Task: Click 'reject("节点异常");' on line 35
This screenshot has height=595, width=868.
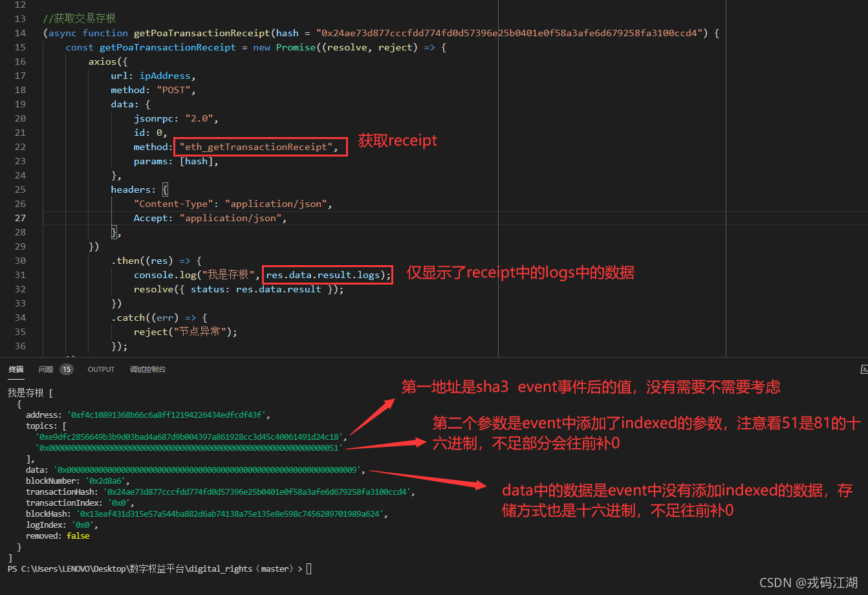Action: point(185,332)
